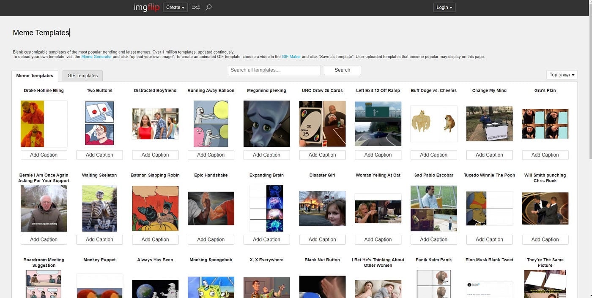The image size is (592, 298).
Task: Click the imgflip logo
Action: [146, 7]
